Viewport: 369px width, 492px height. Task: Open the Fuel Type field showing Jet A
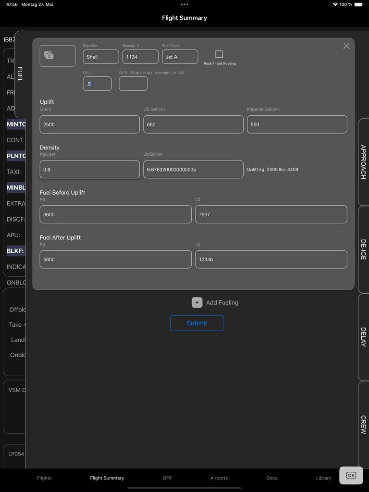[180, 57]
